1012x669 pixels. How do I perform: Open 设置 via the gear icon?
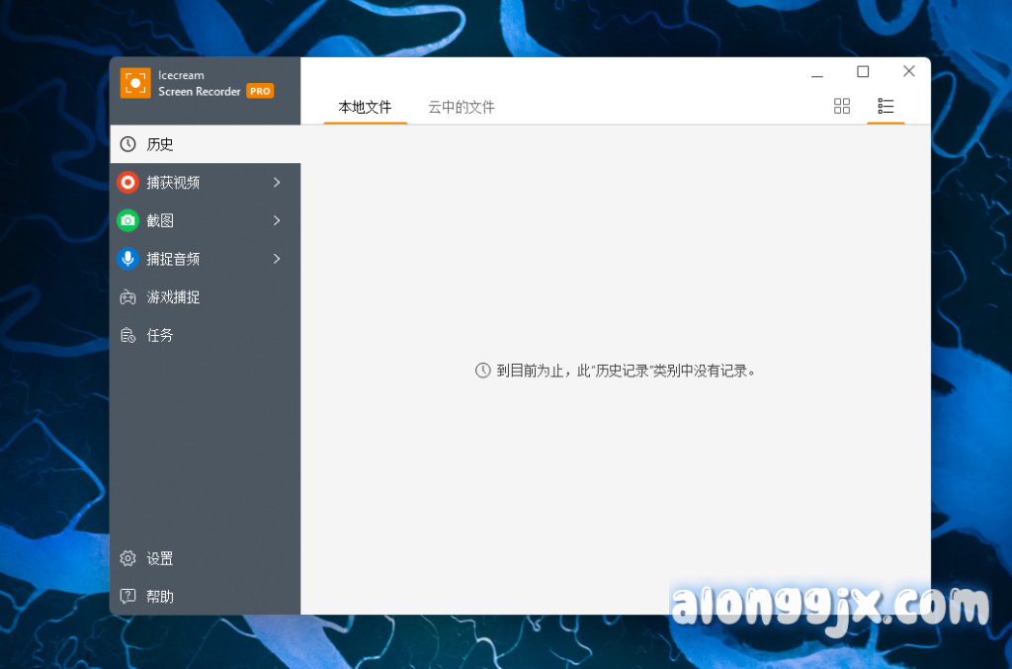(x=128, y=558)
